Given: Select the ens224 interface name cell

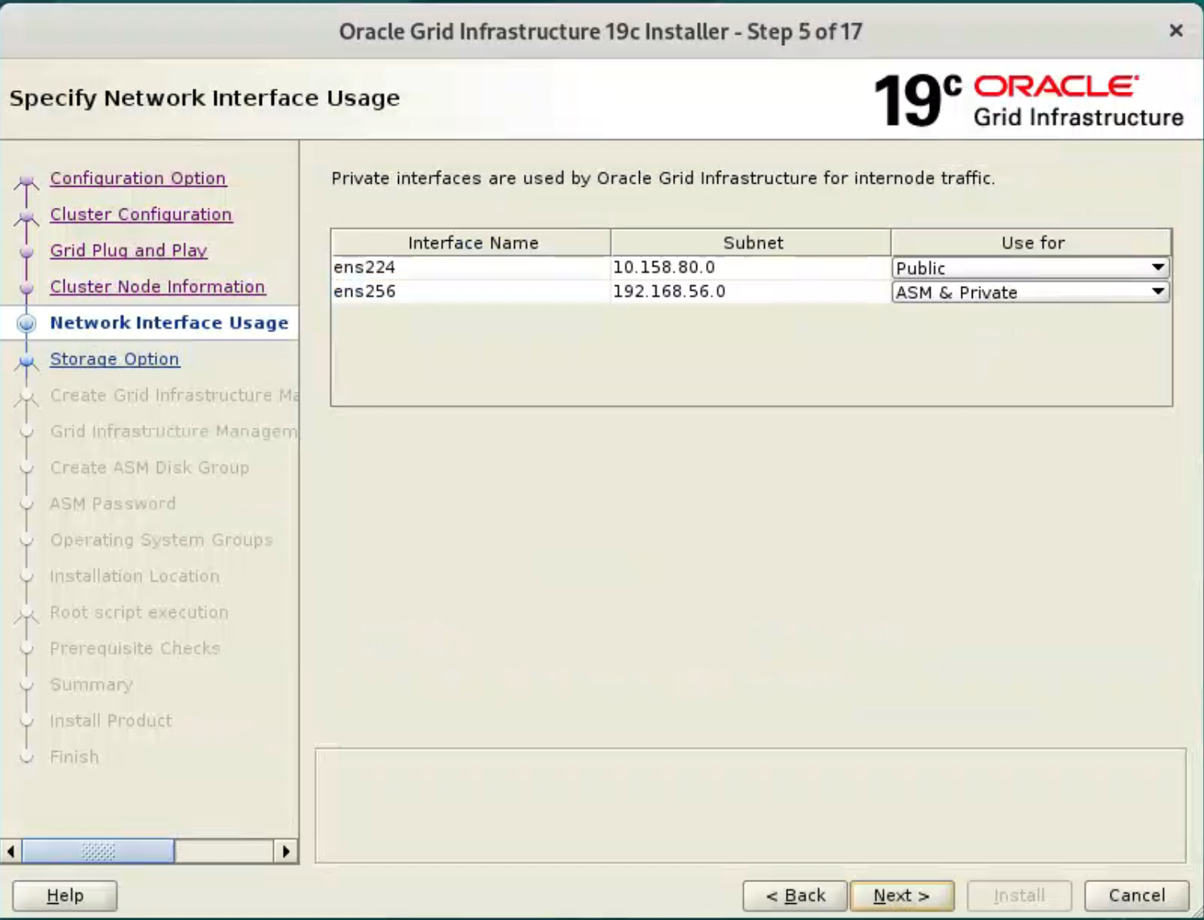Looking at the screenshot, I should (x=471, y=267).
